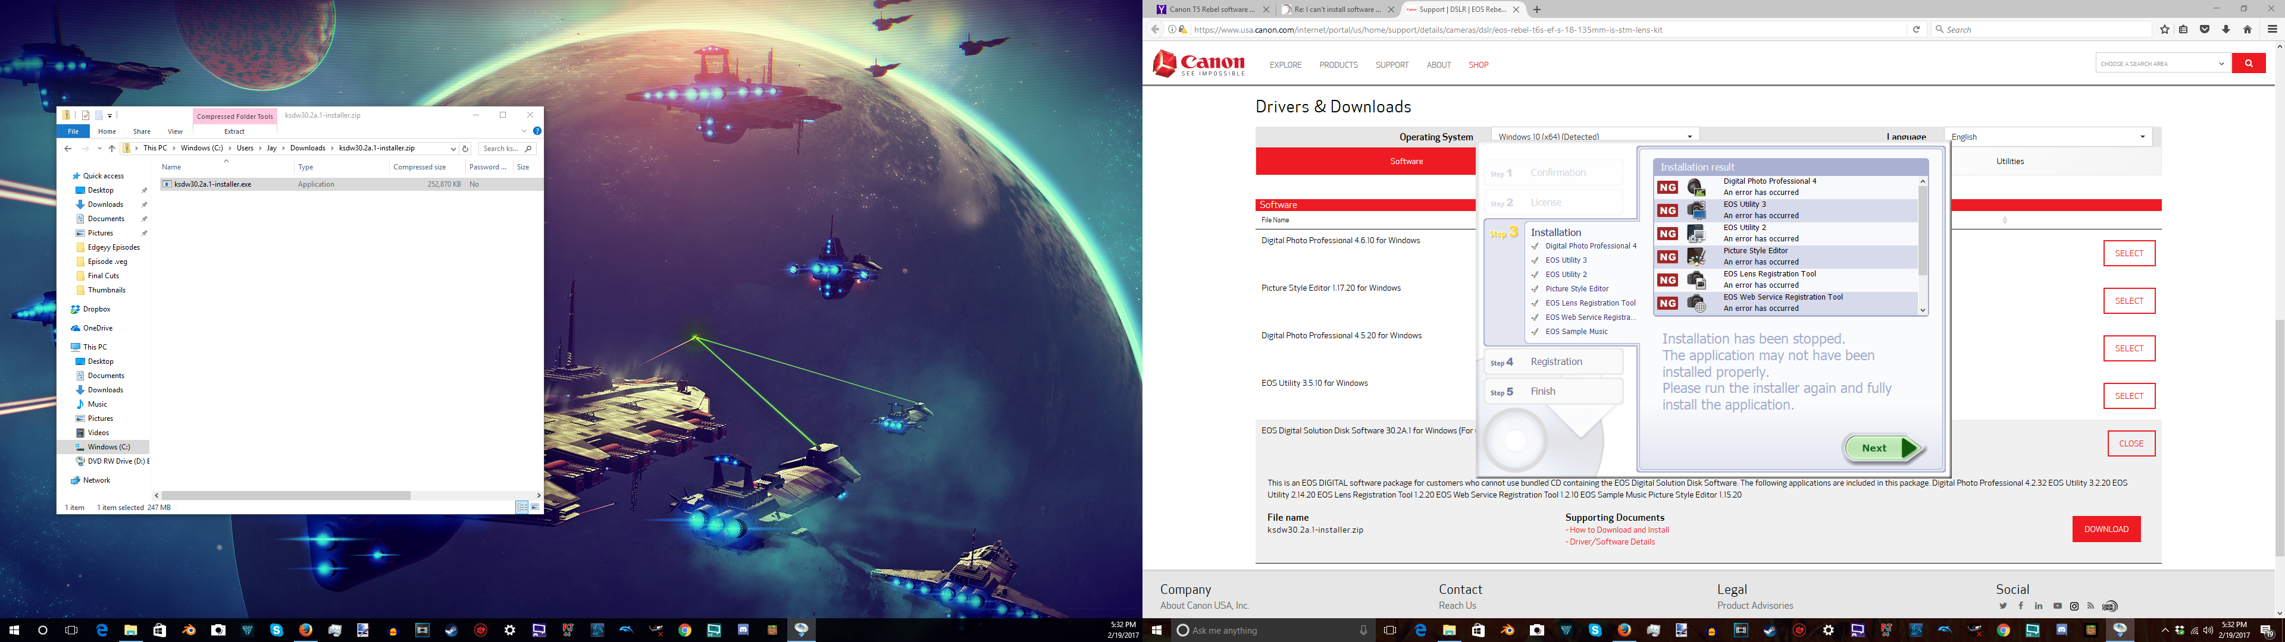This screenshot has height=642, width=2285.
Task: Switch File Explorer to details view
Action: [522, 507]
